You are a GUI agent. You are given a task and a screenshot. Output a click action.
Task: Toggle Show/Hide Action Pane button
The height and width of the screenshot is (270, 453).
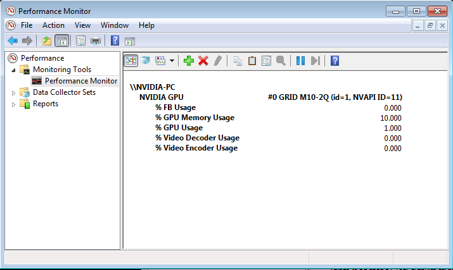coord(130,41)
